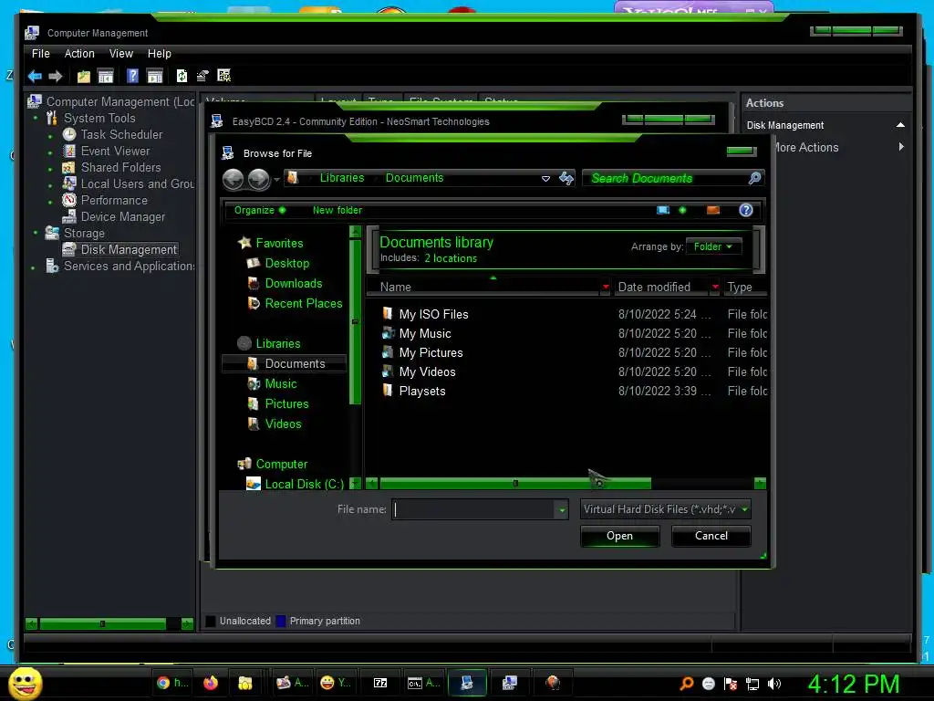Open the Help menu

coord(159,54)
